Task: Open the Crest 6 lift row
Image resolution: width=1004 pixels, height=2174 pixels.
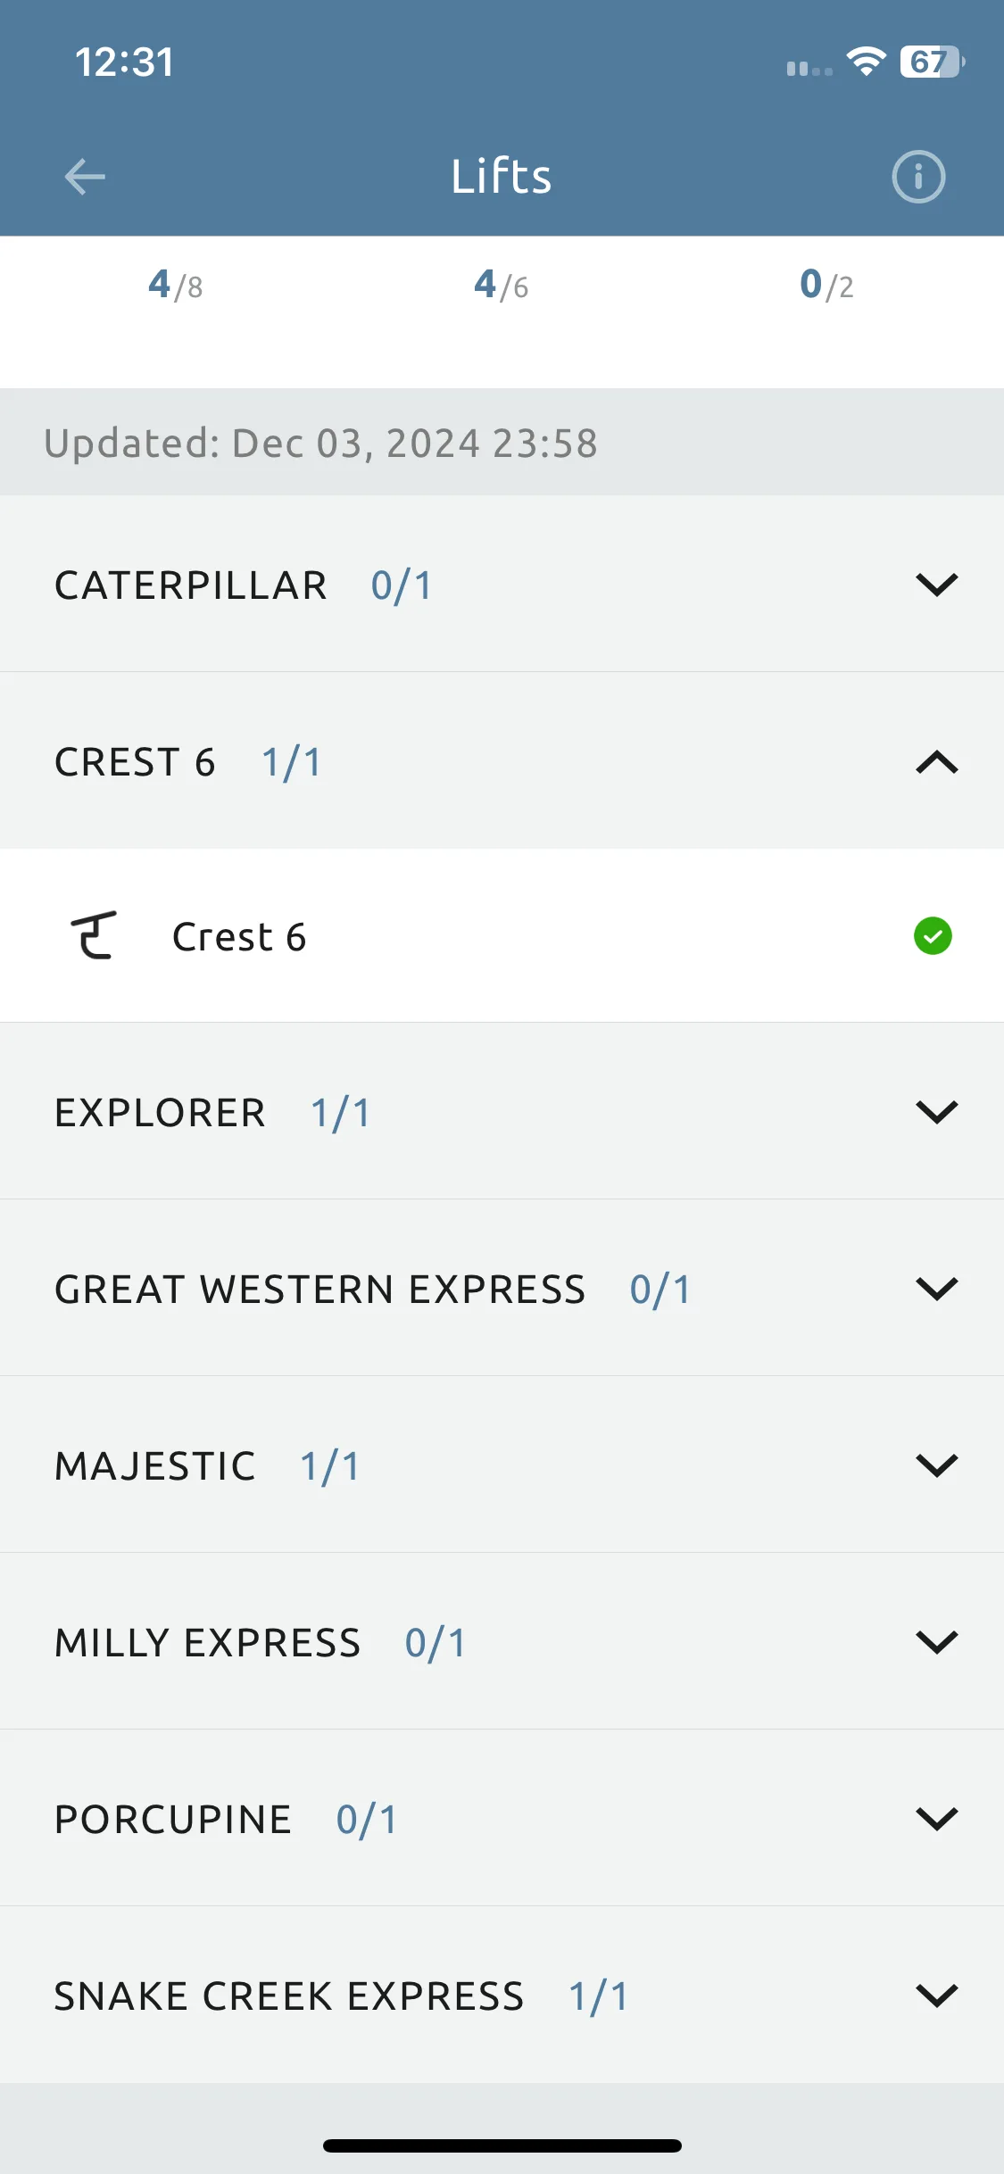Action: tap(502, 935)
